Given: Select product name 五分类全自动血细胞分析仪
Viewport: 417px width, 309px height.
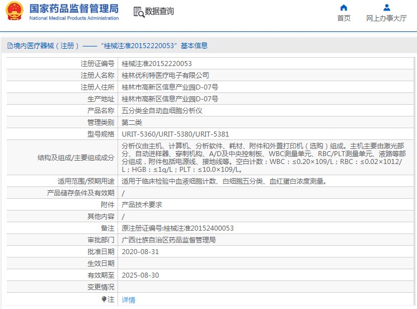Looking at the screenshot, I should tap(162, 111).
